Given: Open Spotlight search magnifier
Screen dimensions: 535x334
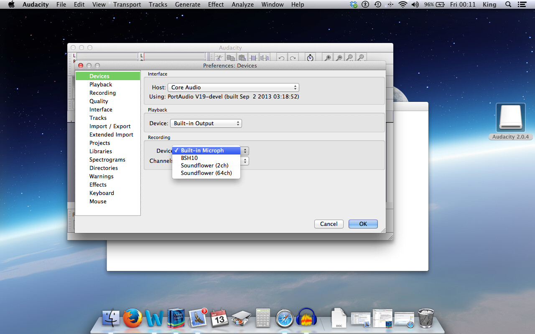Looking at the screenshot, I should click(508, 5).
